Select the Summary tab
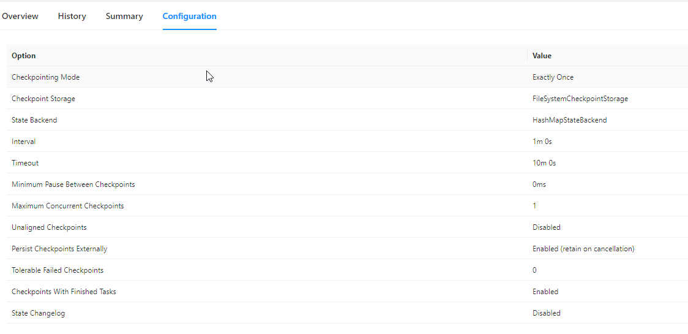The width and height of the screenshot is (688, 334). click(124, 17)
